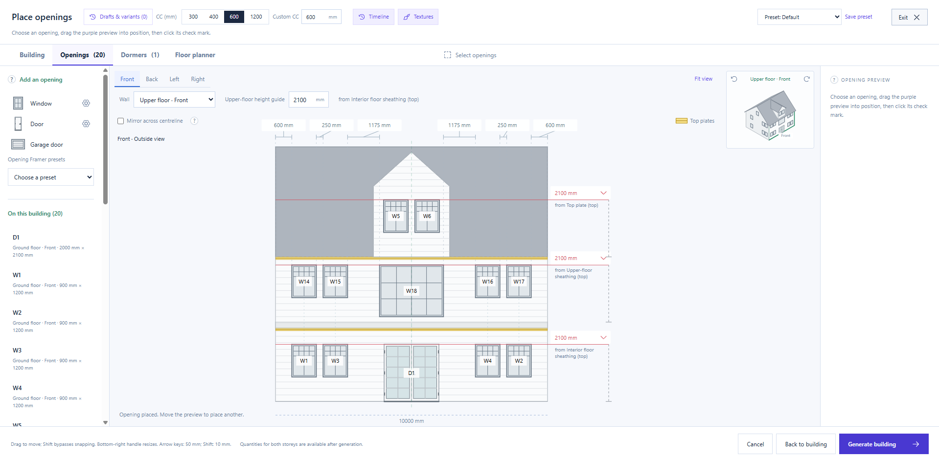Rotate preview view clockwise
The image size is (939, 460).
[x=806, y=79]
